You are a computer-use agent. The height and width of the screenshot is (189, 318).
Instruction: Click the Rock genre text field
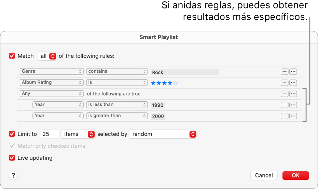point(184,72)
